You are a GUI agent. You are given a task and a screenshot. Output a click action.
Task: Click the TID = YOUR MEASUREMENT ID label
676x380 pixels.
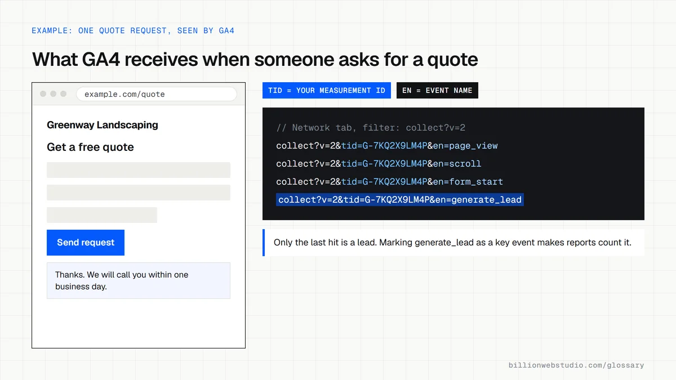pyautogui.click(x=327, y=91)
